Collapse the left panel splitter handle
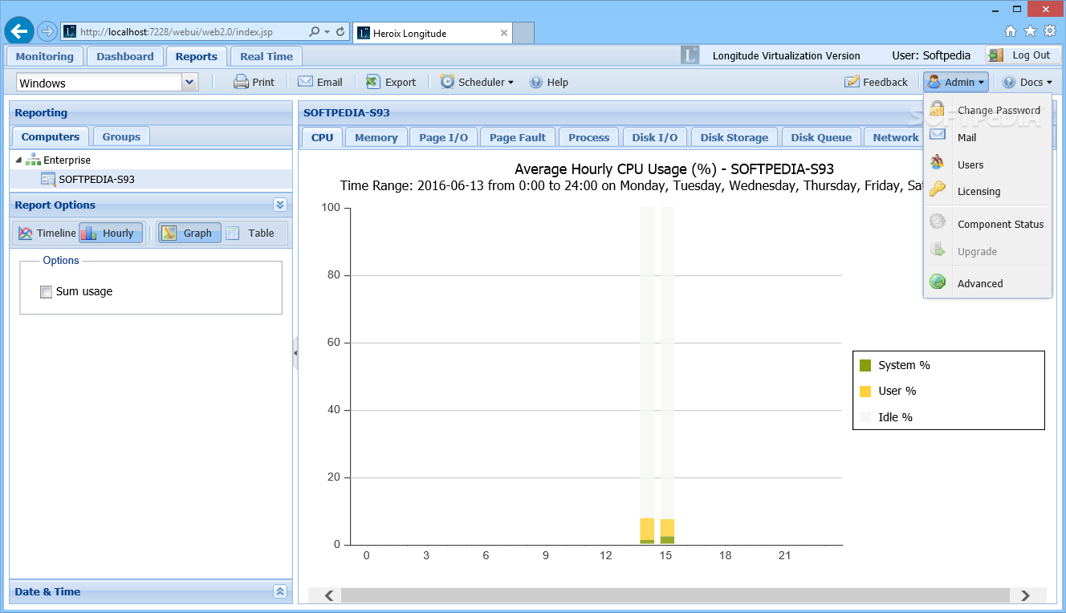Screen dimensions: 1066x613 click(x=295, y=352)
